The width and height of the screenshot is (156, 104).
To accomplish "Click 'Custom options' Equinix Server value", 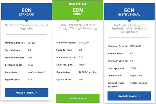I will [138, 83].
